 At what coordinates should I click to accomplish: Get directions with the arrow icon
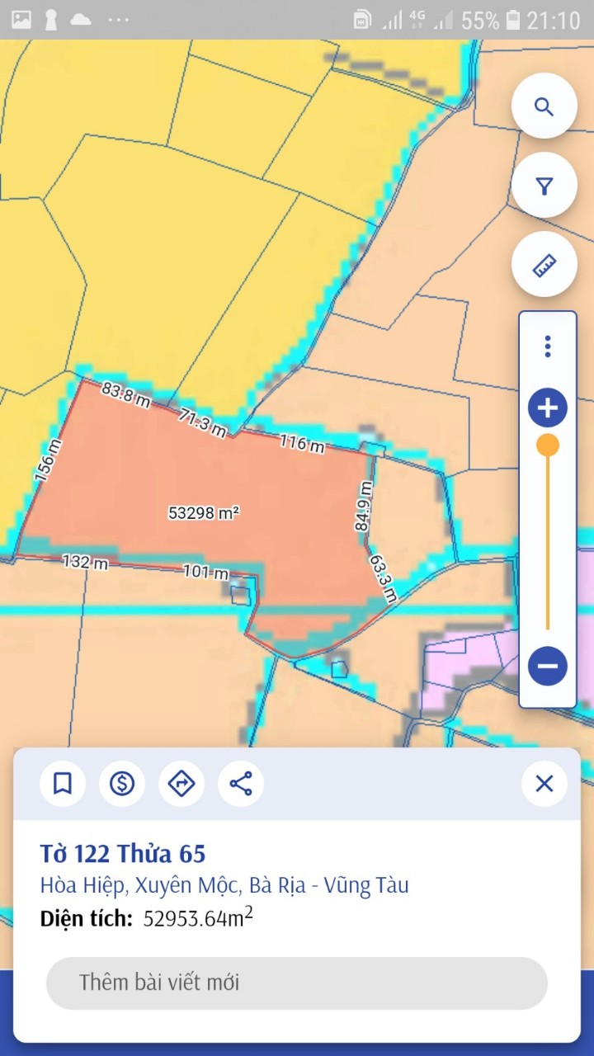[181, 783]
